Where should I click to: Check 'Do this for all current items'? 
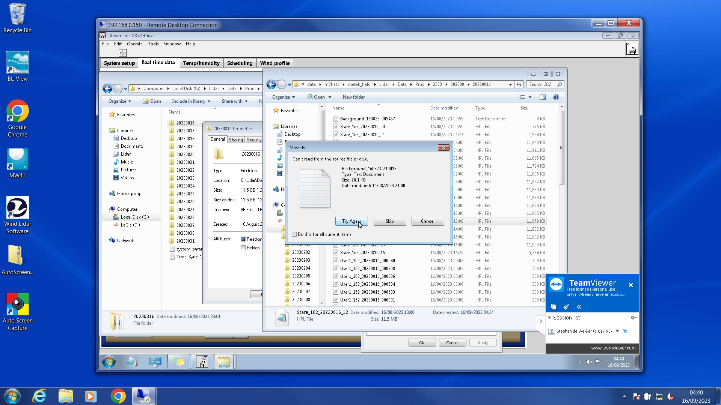tap(294, 234)
